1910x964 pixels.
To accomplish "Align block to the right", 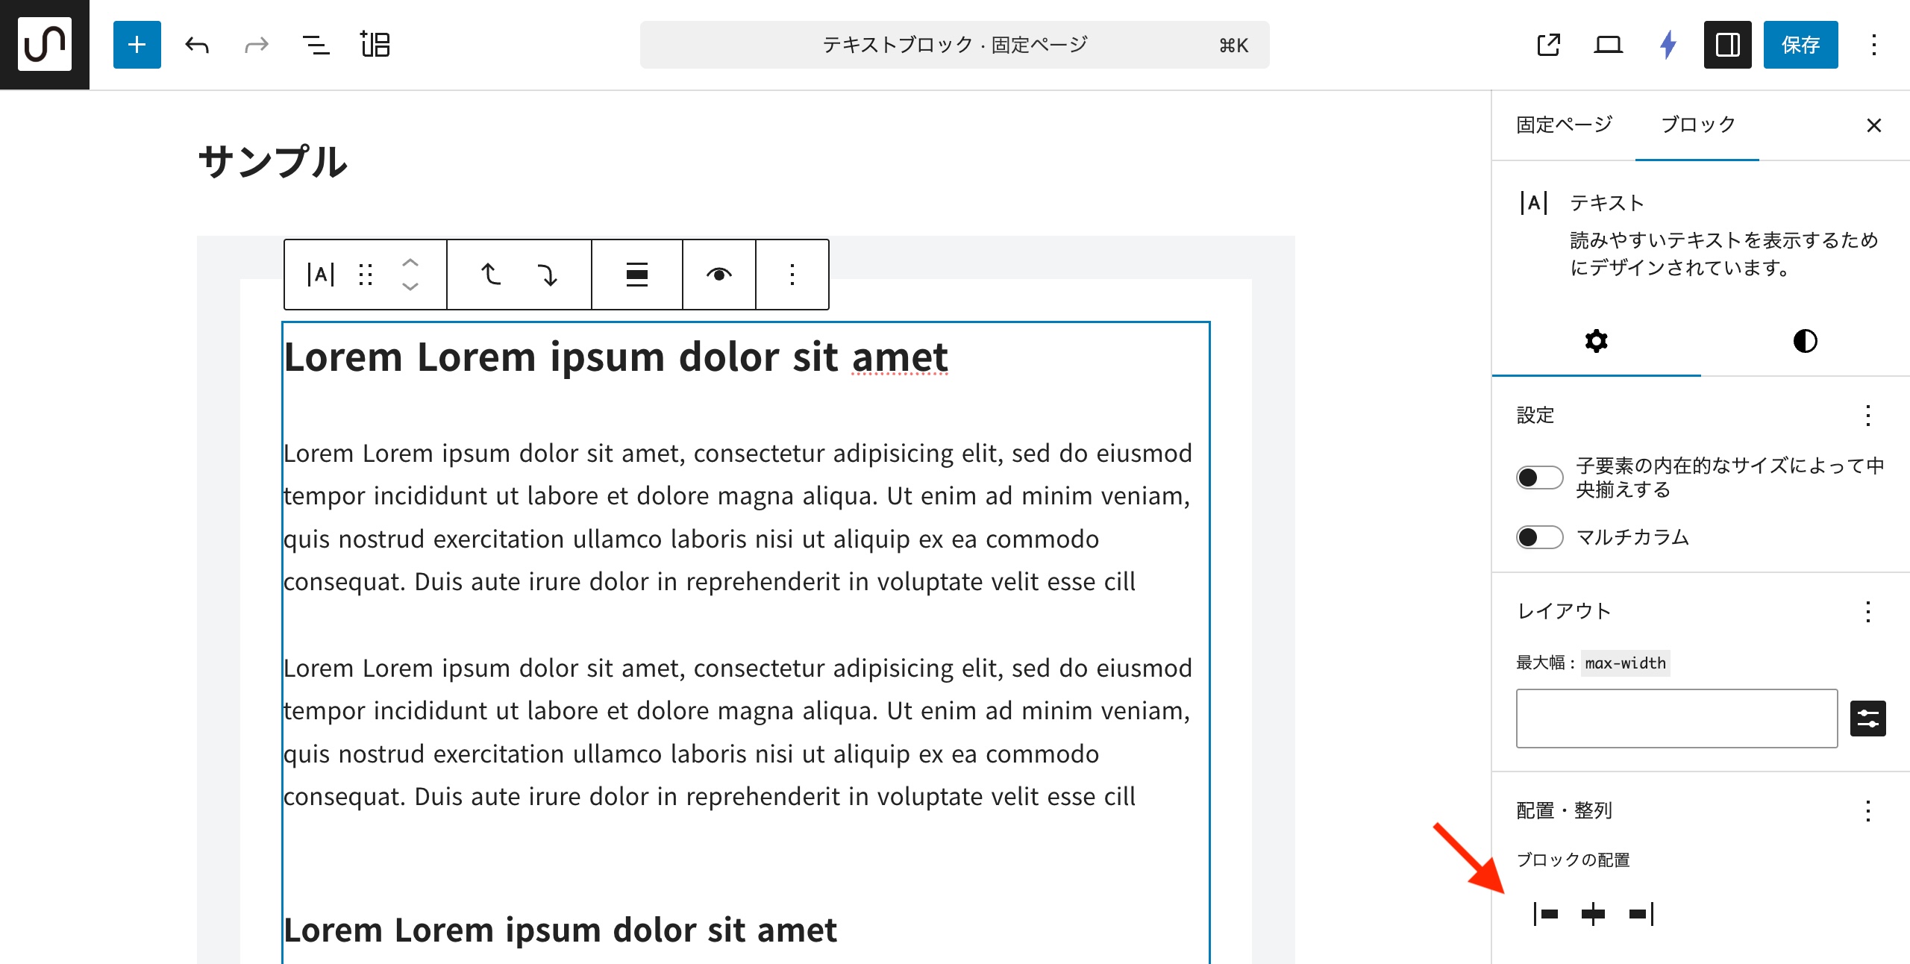I will pyautogui.click(x=1641, y=913).
